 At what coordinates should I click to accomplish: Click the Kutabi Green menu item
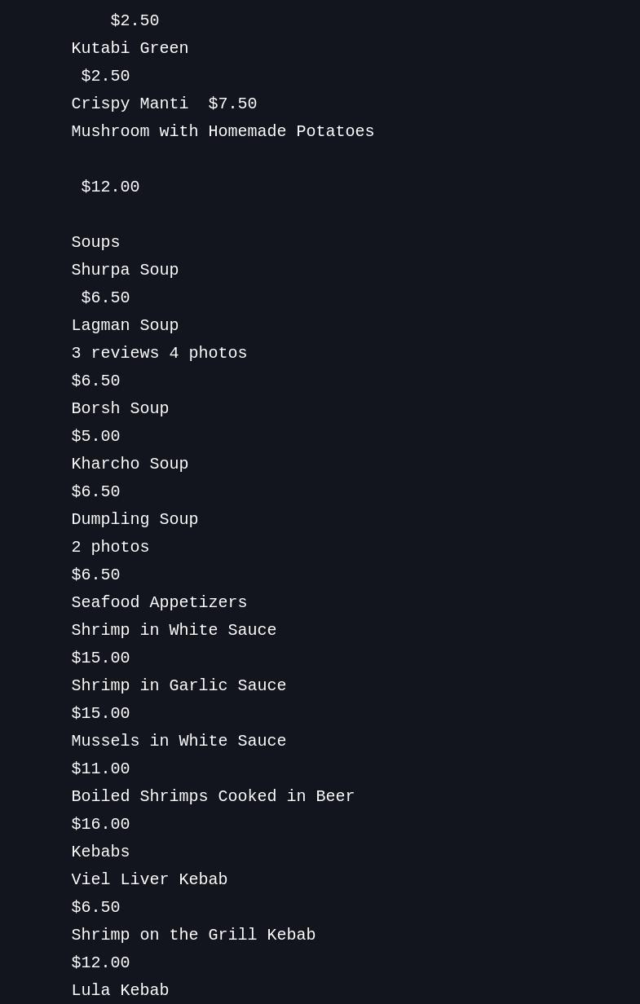(130, 49)
